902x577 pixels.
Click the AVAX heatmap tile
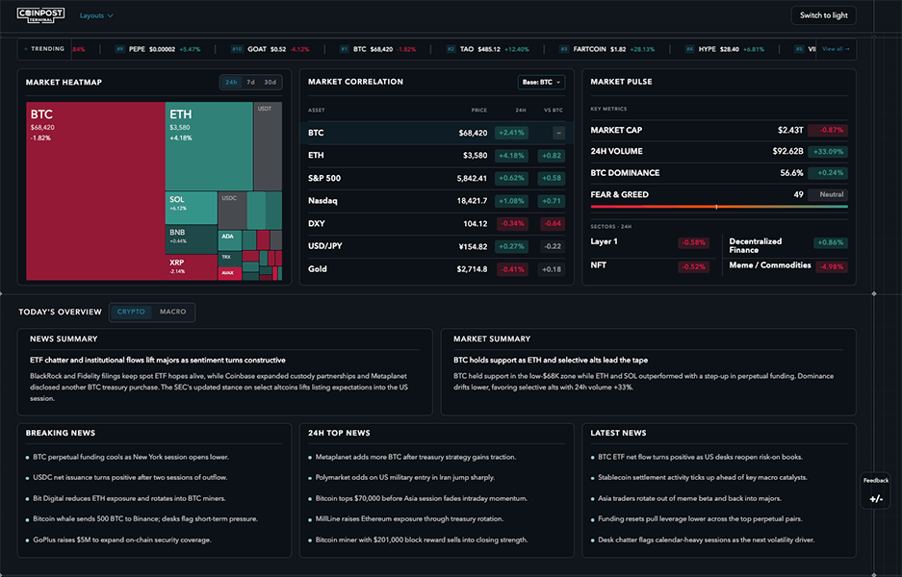tap(229, 273)
